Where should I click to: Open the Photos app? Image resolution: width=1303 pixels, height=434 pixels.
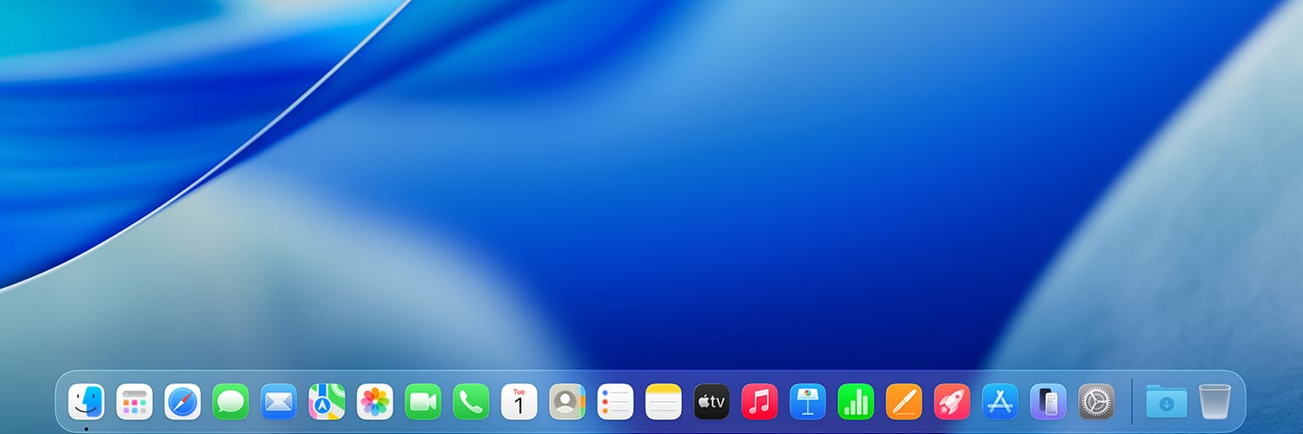pos(375,402)
